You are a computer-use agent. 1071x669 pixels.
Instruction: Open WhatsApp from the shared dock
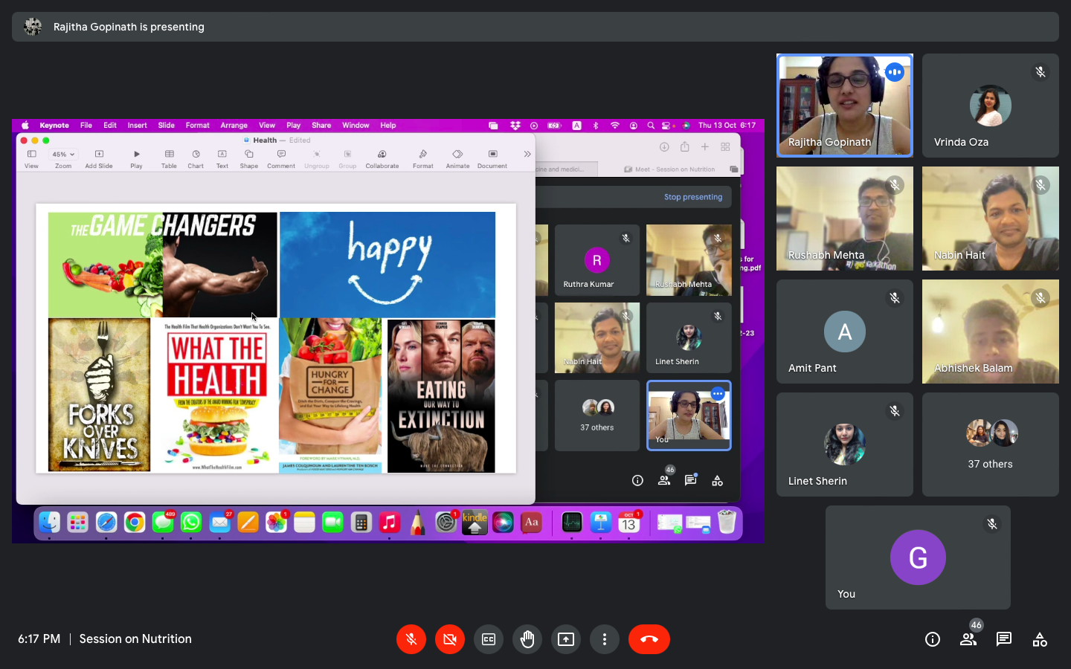click(191, 523)
